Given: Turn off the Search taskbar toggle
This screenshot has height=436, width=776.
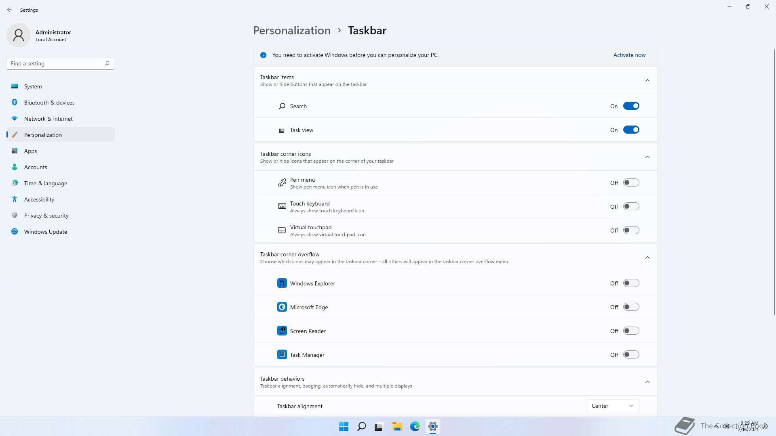Looking at the screenshot, I should click(x=631, y=106).
